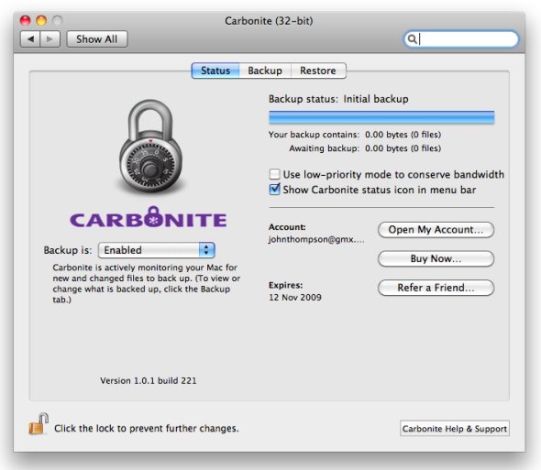
Task: Uncheck Show Carbonite status icon in menu bar
Action: (275, 190)
